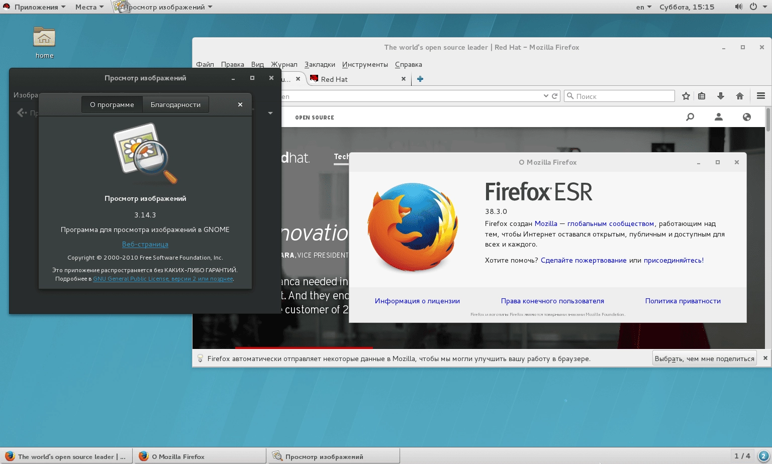Select the Благодарности tab

pos(175,104)
